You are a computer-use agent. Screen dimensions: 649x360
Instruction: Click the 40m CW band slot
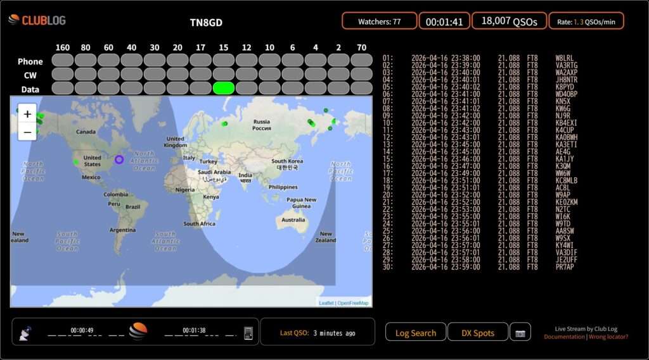132,75
